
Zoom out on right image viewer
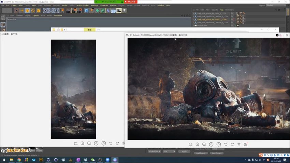coord(204,144)
